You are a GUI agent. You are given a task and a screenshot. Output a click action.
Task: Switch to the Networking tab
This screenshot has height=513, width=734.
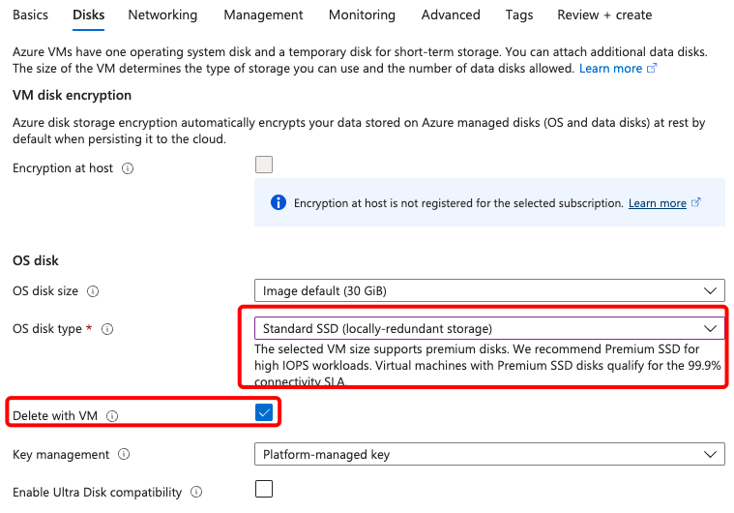coord(162,15)
